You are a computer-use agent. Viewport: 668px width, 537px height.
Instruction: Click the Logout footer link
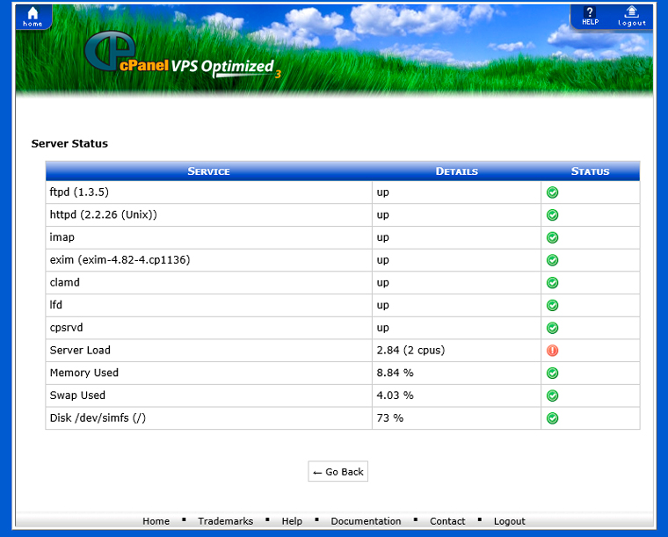coord(510,521)
